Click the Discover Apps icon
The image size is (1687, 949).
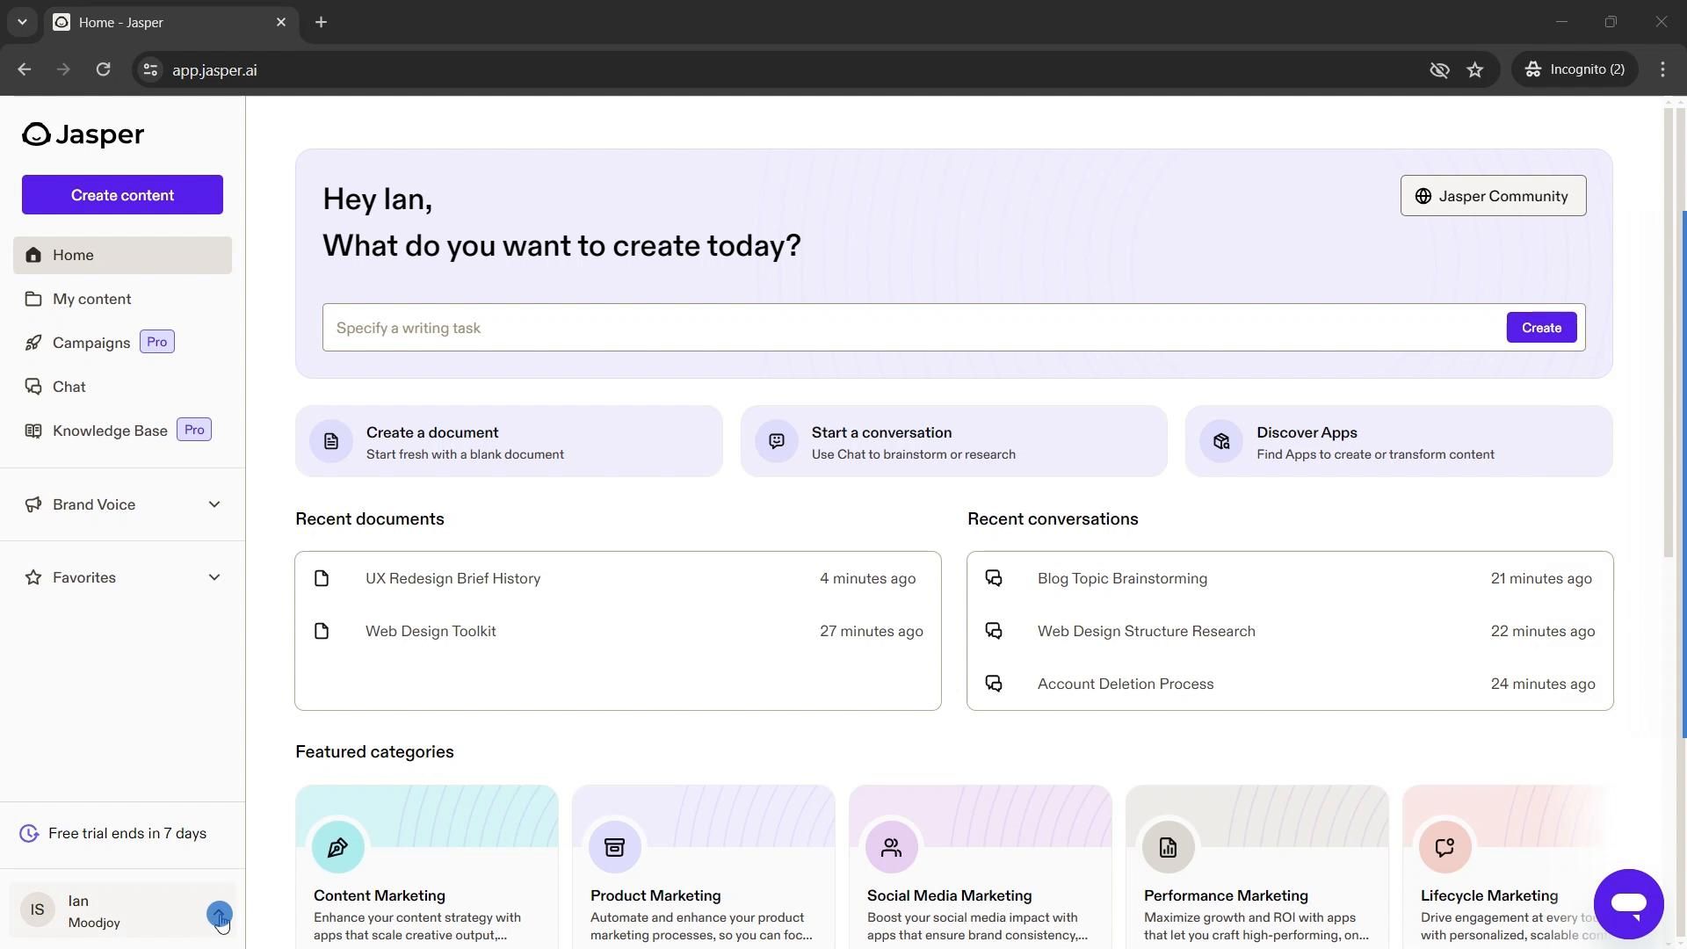[x=1220, y=440]
